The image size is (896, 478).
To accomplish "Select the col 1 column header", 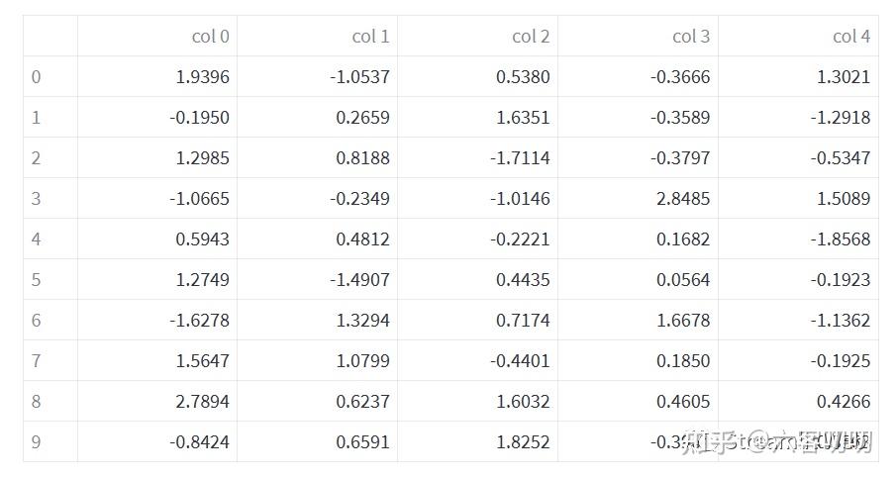I will click(x=370, y=37).
